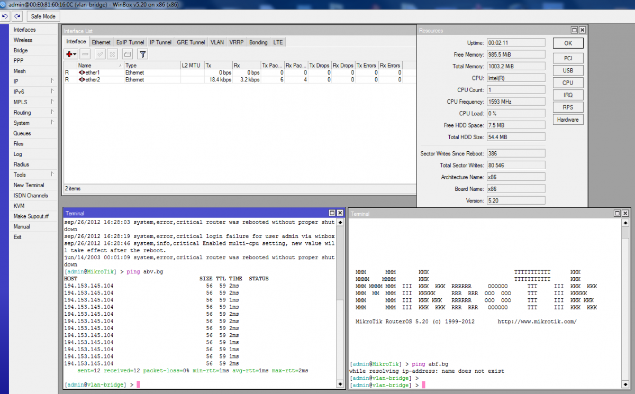Click the left Terminal scroll-up arrow
The image size is (635, 394).
click(x=340, y=223)
